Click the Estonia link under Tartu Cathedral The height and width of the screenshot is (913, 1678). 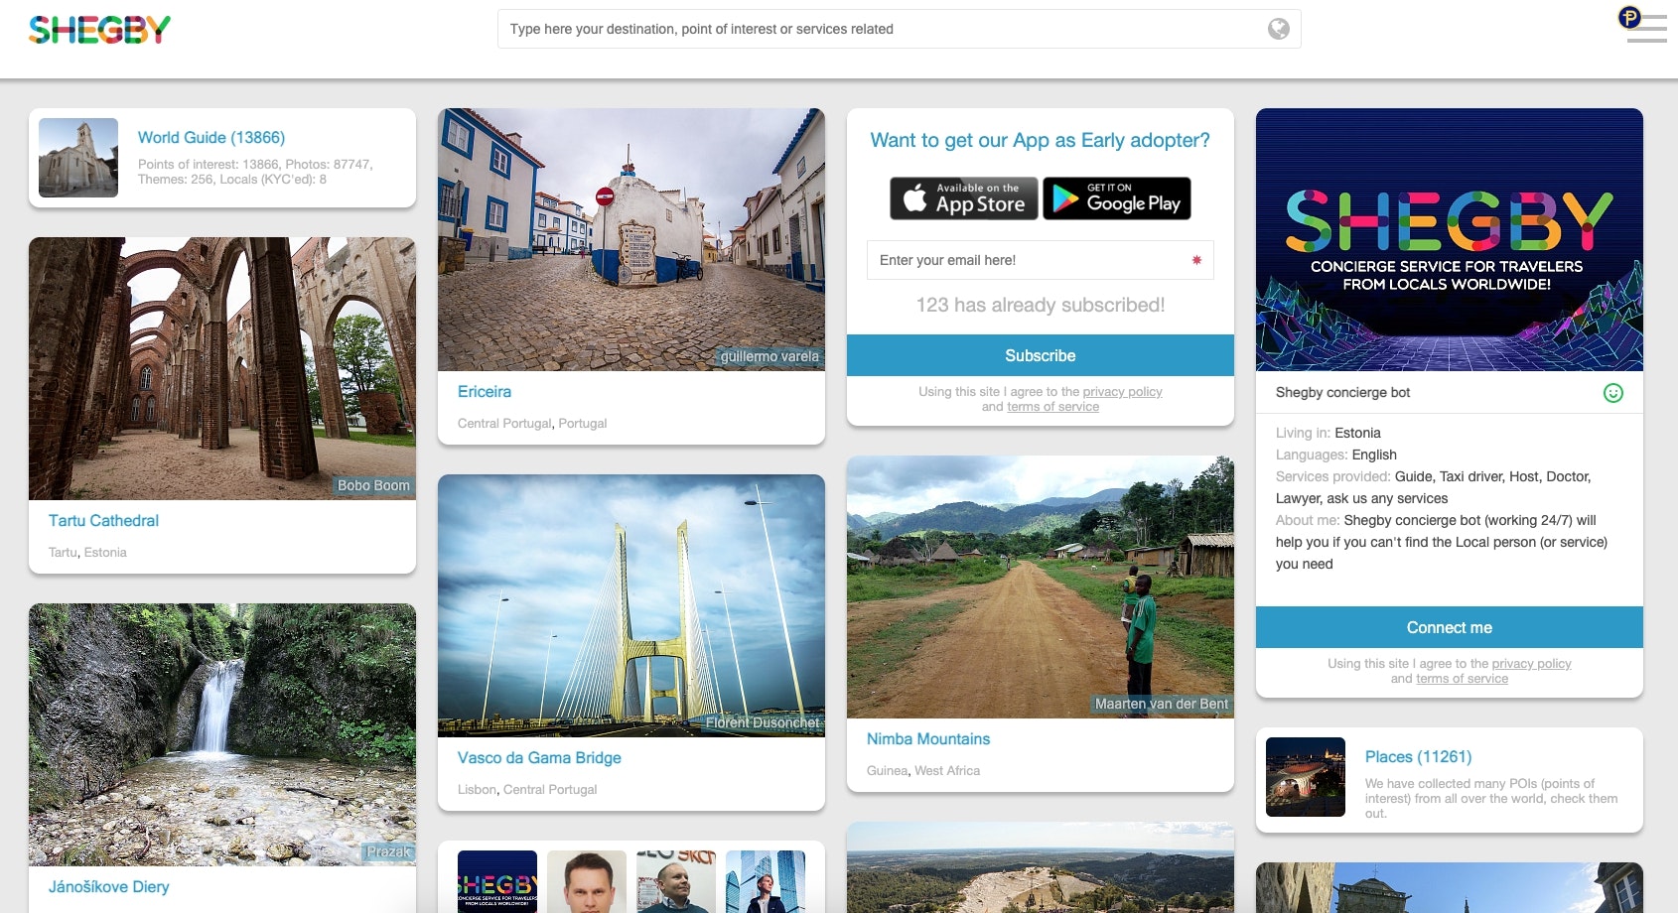pos(105,553)
